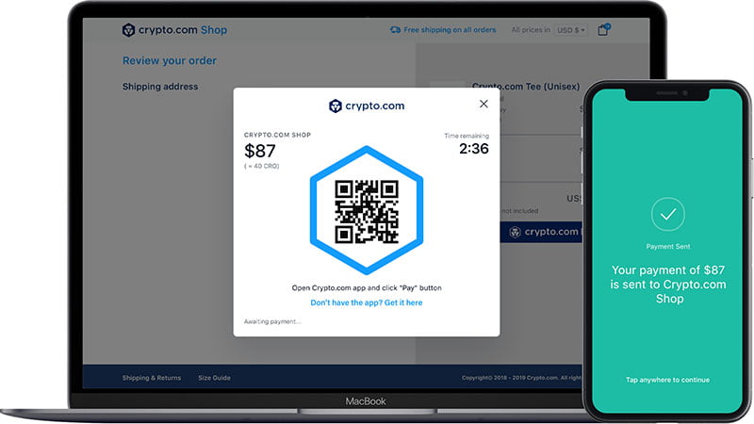Click the All prices in label
Viewport: 754px width, 424px height.
tap(531, 30)
